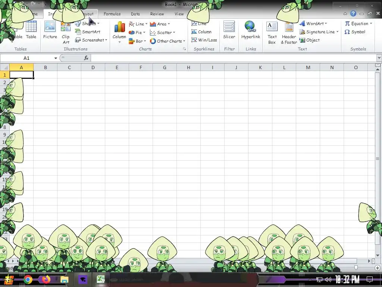The width and height of the screenshot is (382, 287).
Task: Switch to the View tab
Action: pos(179,14)
